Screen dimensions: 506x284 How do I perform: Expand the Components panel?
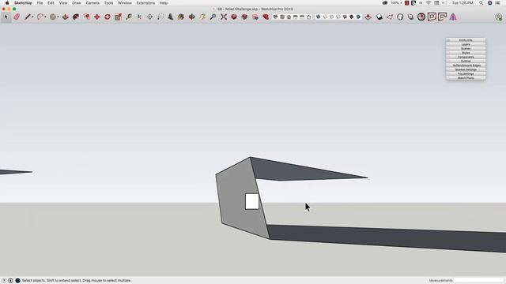[x=466, y=57]
